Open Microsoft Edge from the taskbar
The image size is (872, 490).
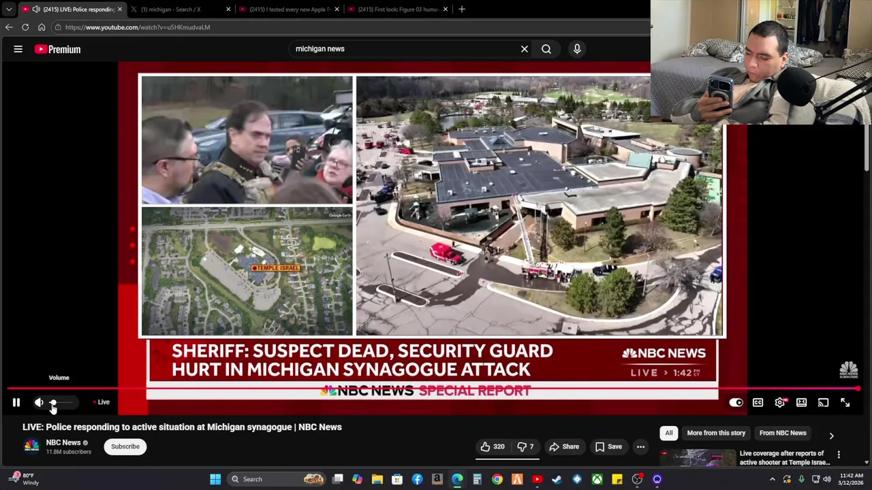(457, 479)
